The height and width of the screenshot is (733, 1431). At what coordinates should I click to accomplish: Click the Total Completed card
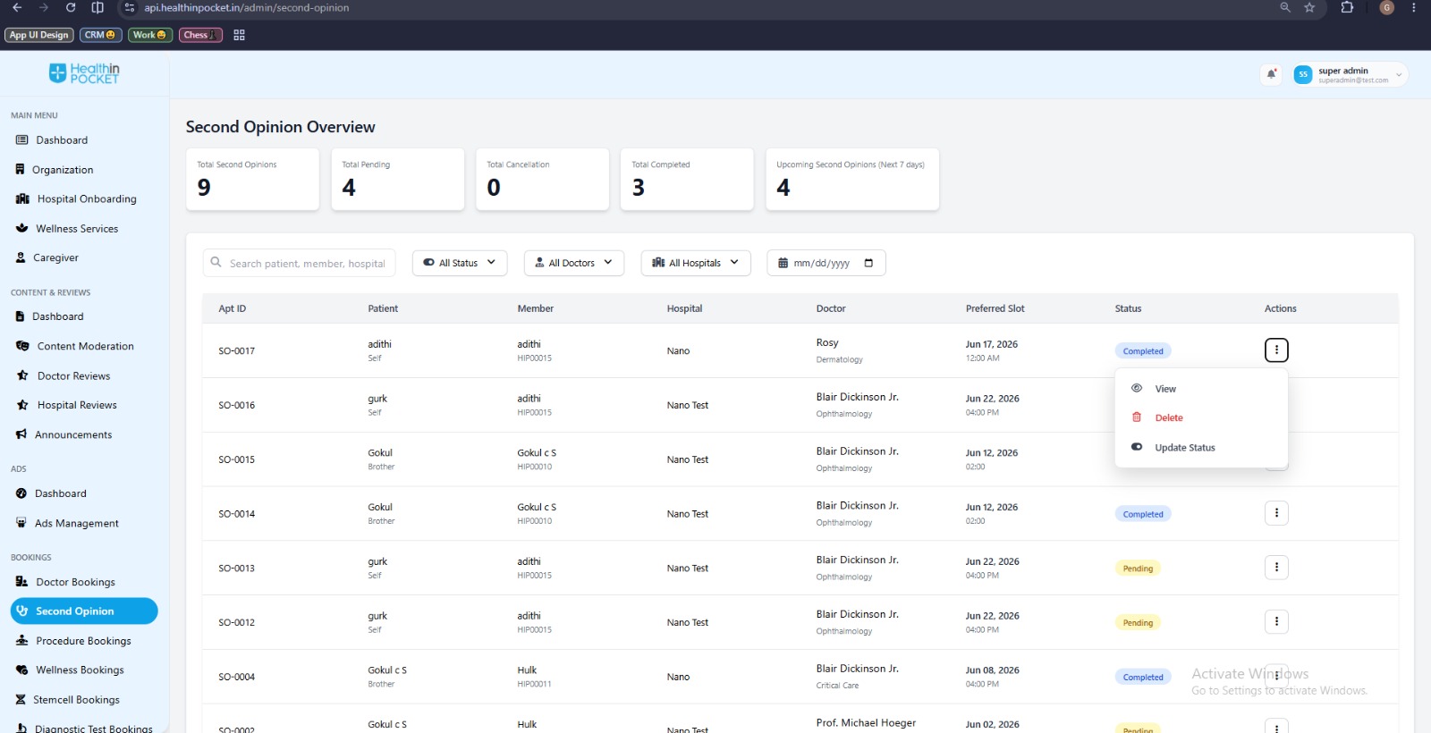[x=687, y=180]
